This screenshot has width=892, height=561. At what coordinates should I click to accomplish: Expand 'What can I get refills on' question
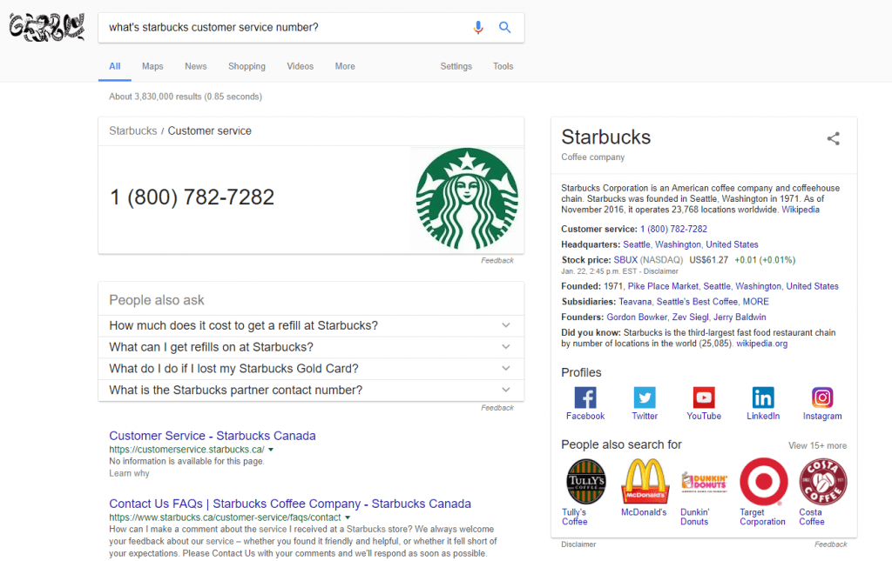311,347
